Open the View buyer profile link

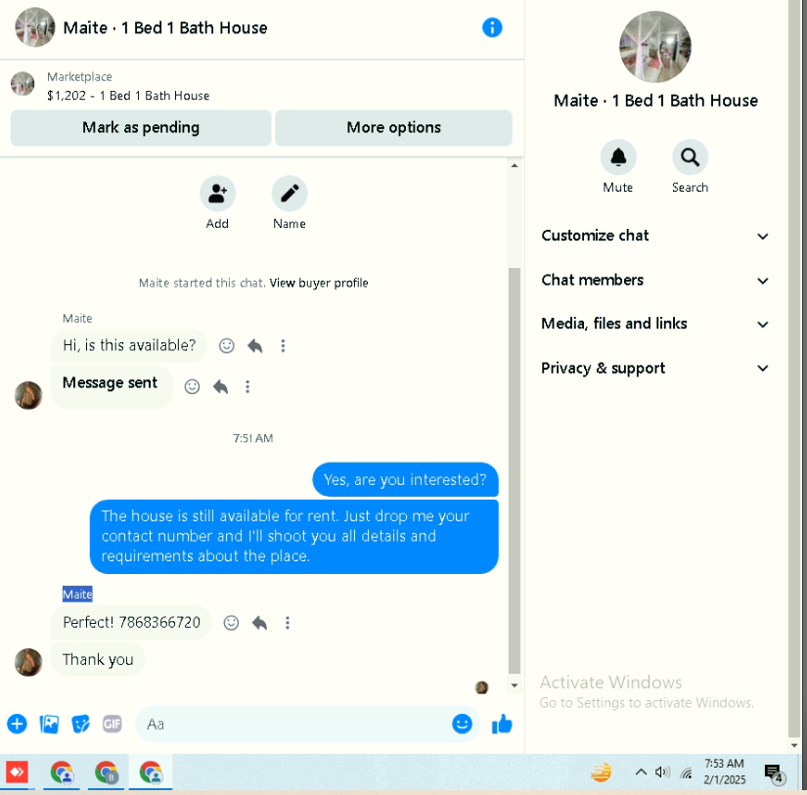coord(319,283)
